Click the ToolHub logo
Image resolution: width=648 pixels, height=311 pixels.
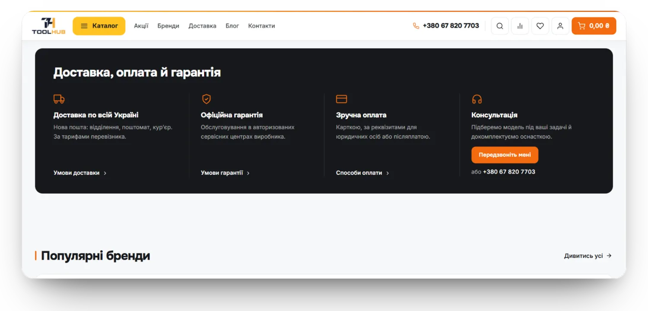tap(49, 26)
